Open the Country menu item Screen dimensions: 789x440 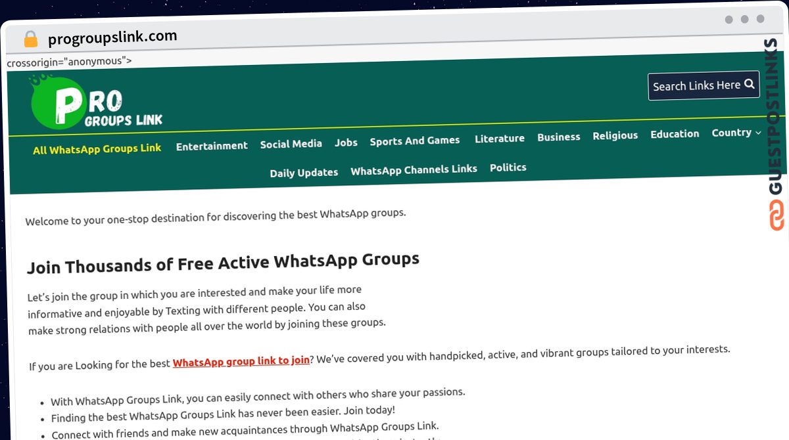click(731, 133)
